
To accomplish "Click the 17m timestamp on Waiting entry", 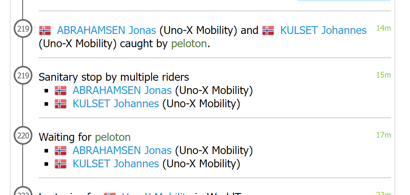I will (x=383, y=135).
